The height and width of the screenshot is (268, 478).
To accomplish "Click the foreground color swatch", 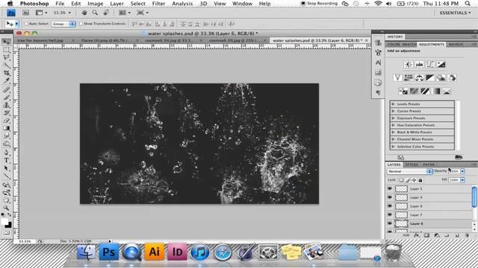I will (x=4, y=222).
